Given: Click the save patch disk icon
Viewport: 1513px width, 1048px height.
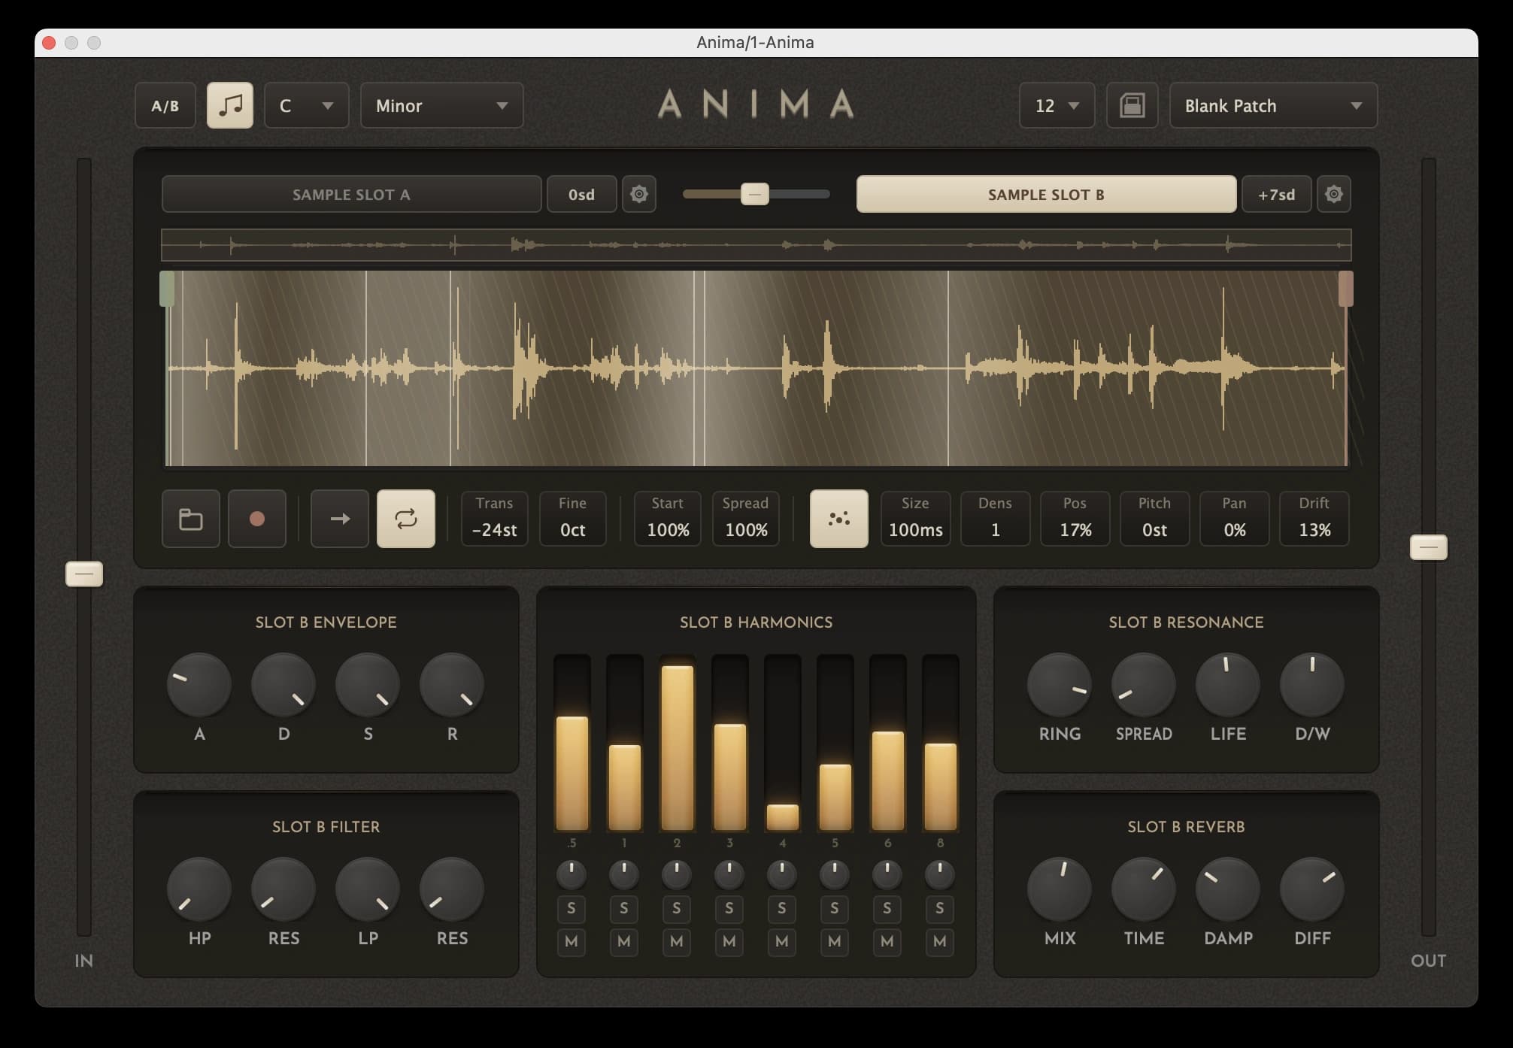Looking at the screenshot, I should pyautogui.click(x=1132, y=105).
